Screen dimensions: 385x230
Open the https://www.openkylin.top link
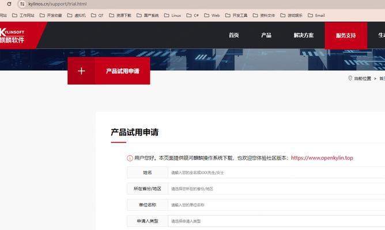coord(322,158)
